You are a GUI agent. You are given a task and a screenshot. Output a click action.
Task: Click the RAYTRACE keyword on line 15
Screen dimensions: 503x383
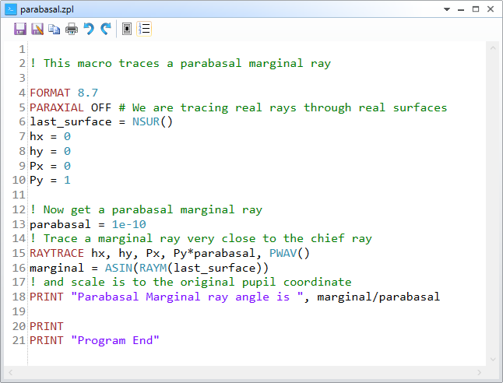pos(57,253)
